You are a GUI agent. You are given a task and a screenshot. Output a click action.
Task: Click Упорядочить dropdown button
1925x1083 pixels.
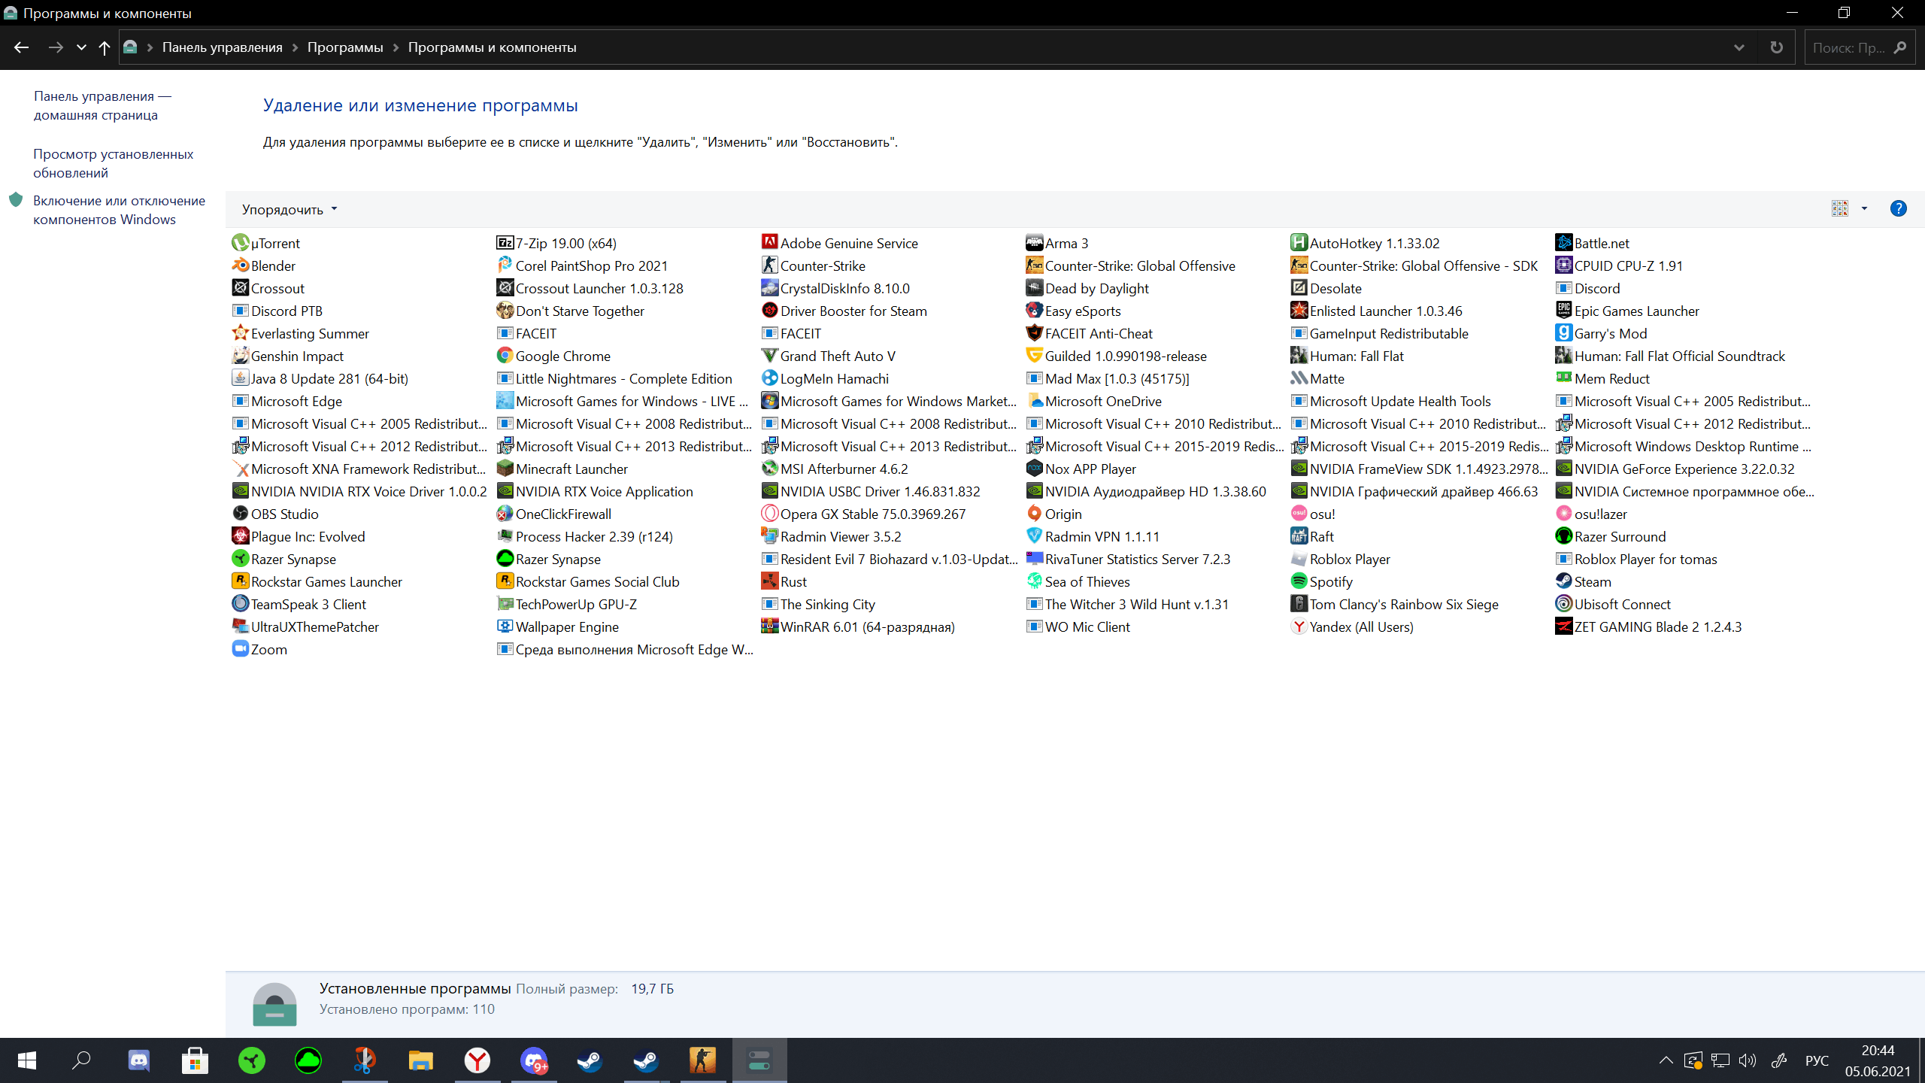288,209
